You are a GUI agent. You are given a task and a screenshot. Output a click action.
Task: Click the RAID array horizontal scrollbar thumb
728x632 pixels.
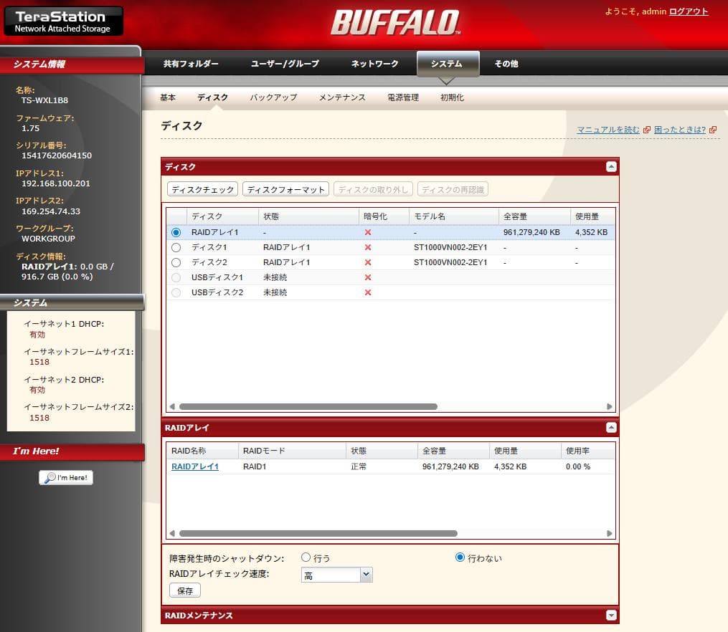point(318,533)
